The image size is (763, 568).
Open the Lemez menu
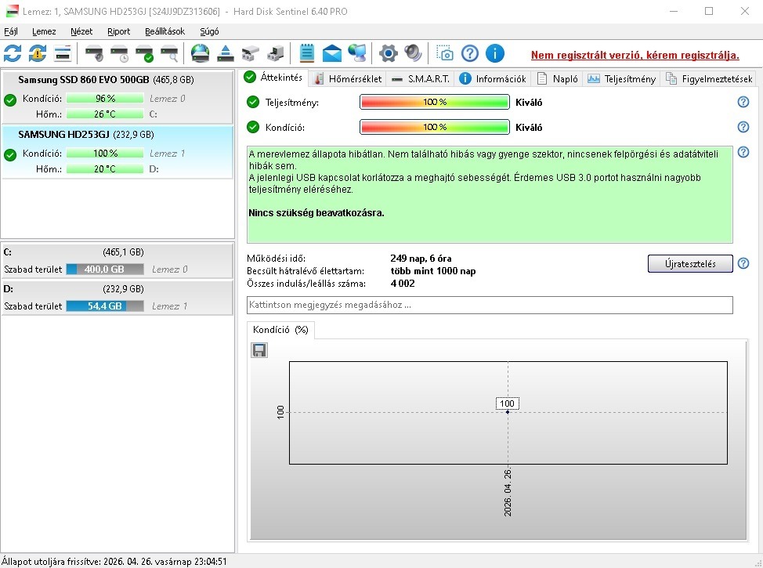click(44, 31)
